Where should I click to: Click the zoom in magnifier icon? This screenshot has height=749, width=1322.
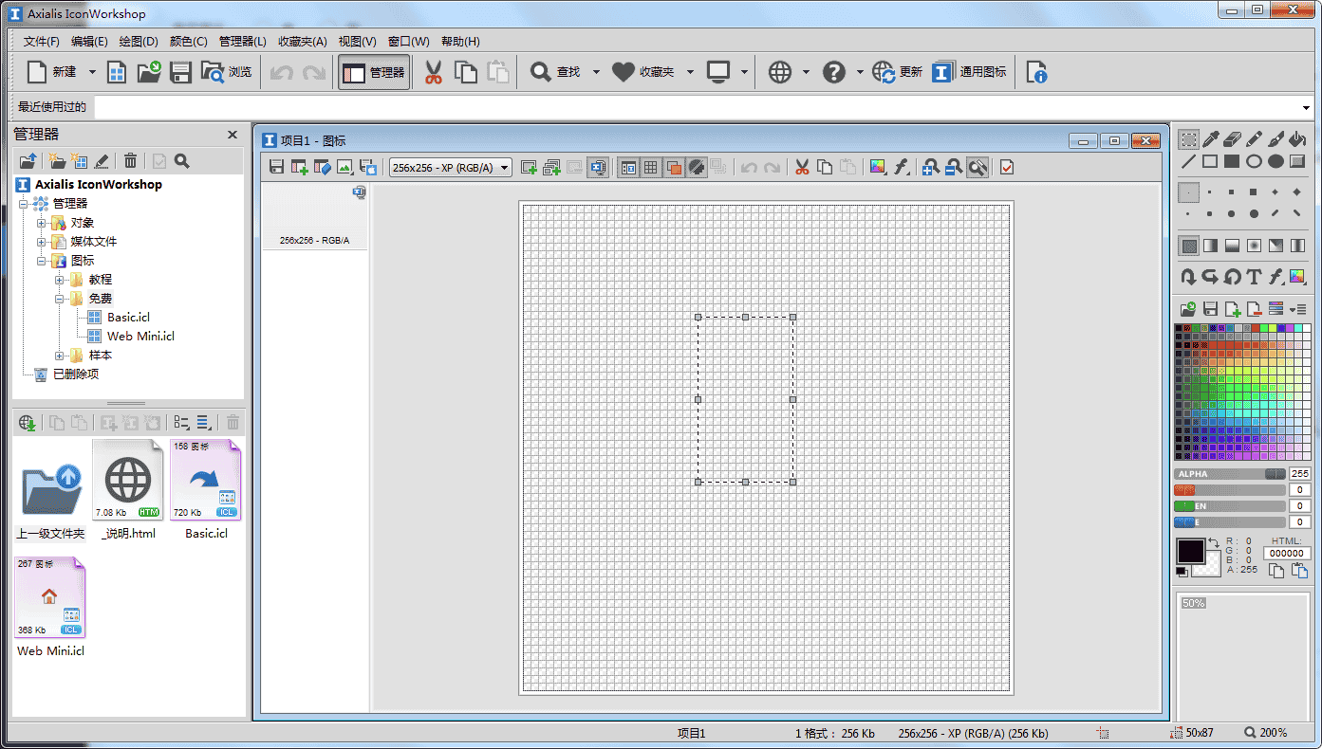pos(930,168)
